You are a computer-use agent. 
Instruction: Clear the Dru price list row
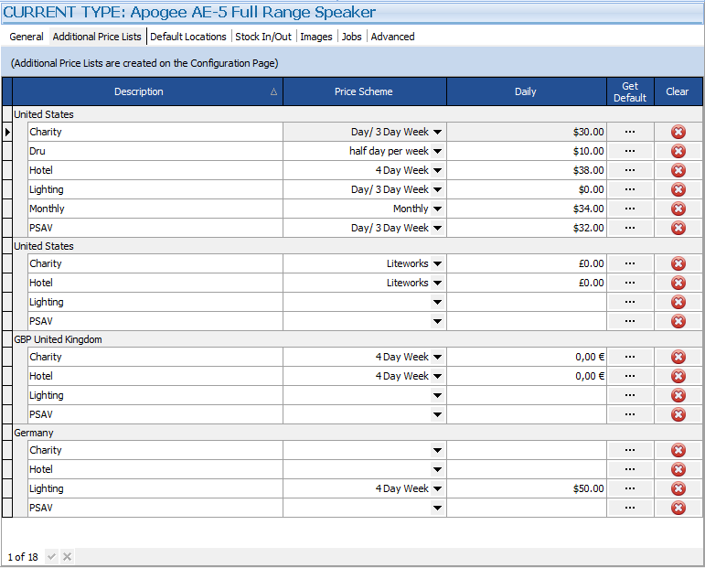[x=678, y=151]
